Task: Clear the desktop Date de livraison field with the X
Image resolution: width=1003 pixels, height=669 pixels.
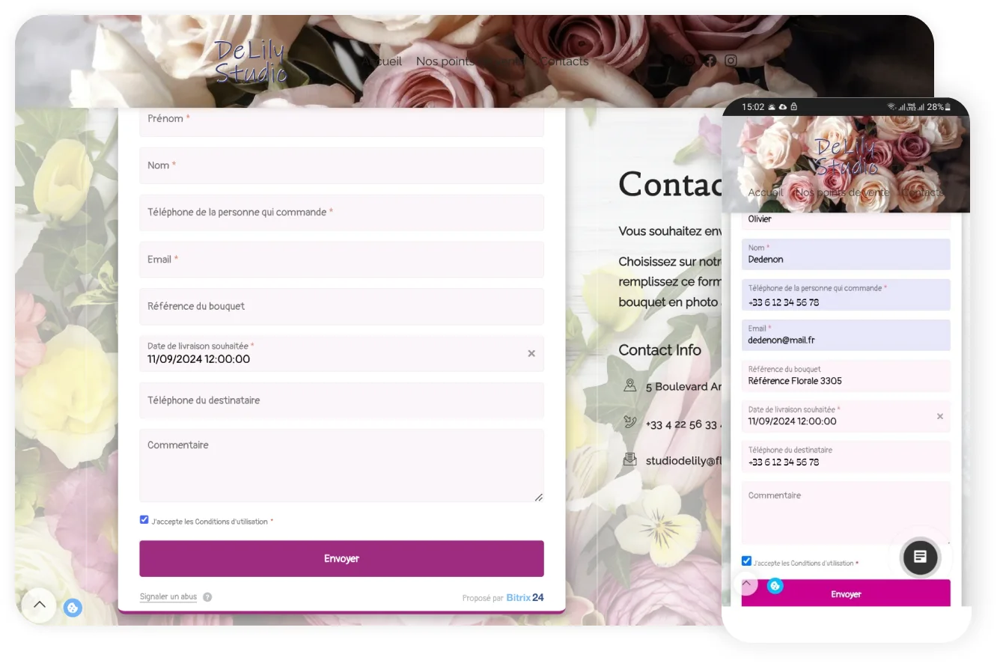Action: 531,352
